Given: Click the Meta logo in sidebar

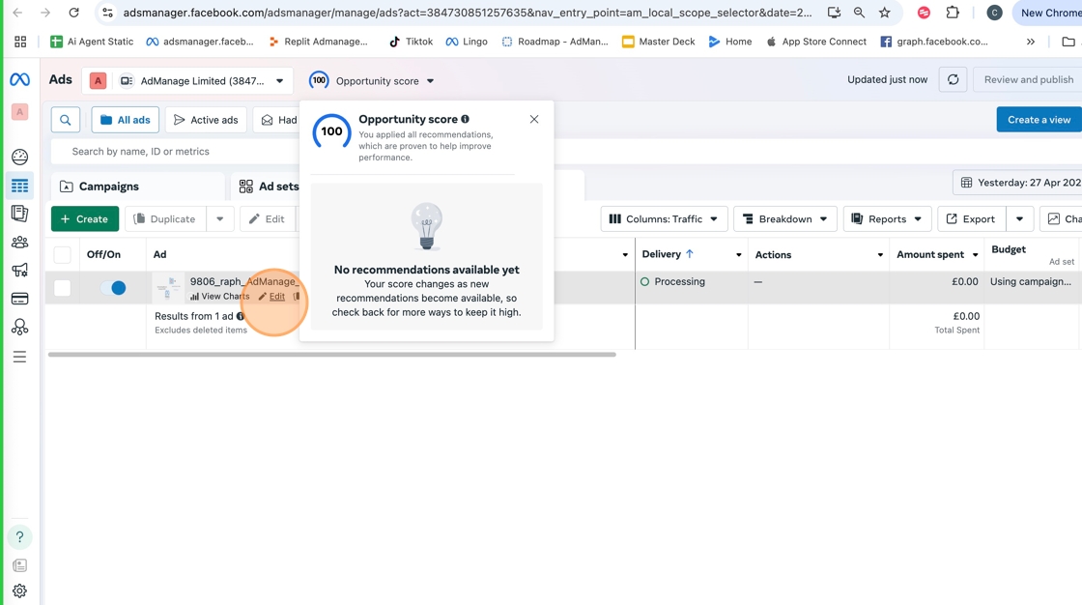Looking at the screenshot, I should tap(19, 80).
